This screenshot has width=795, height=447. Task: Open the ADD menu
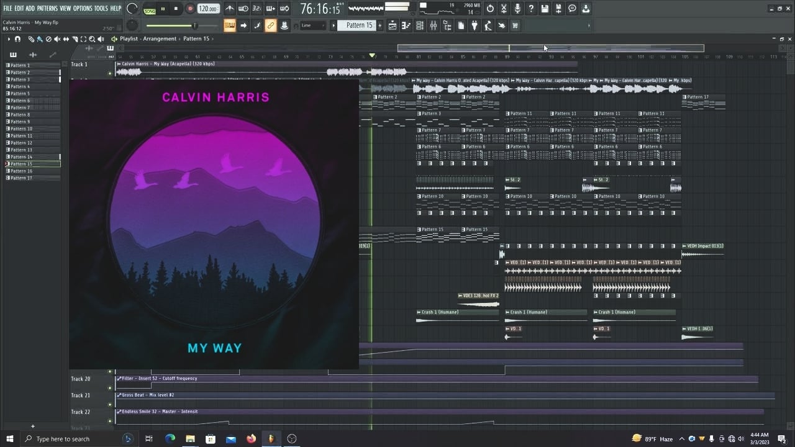pyautogui.click(x=30, y=8)
